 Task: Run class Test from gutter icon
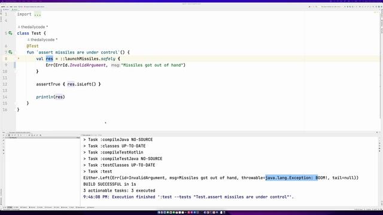(x=10, y=33)
